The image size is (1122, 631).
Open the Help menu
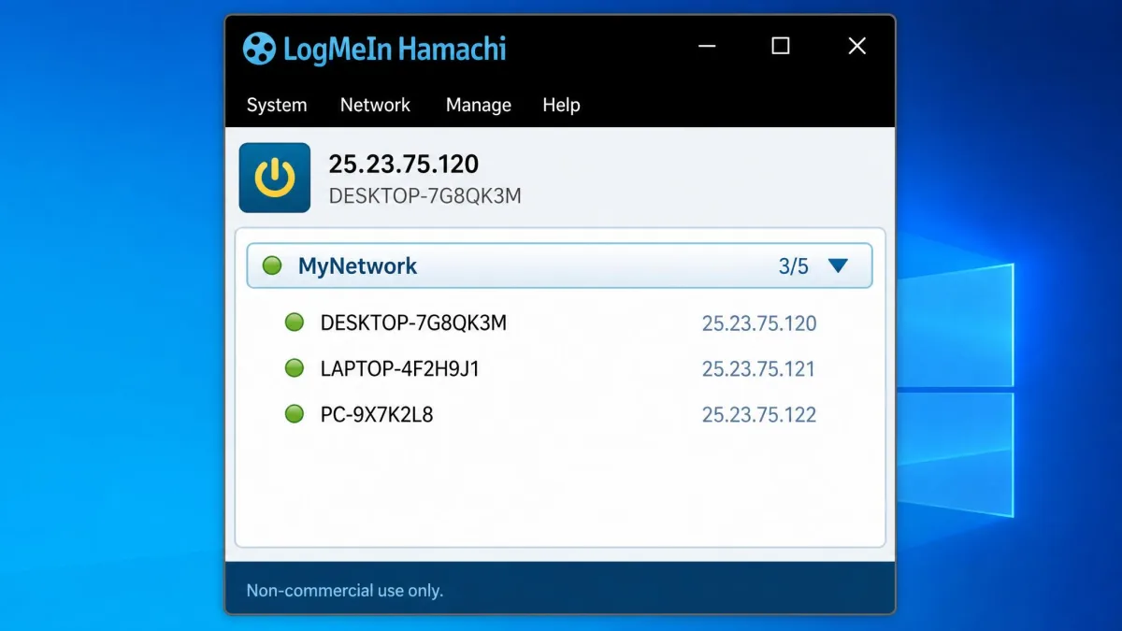[x=561, y=106]
